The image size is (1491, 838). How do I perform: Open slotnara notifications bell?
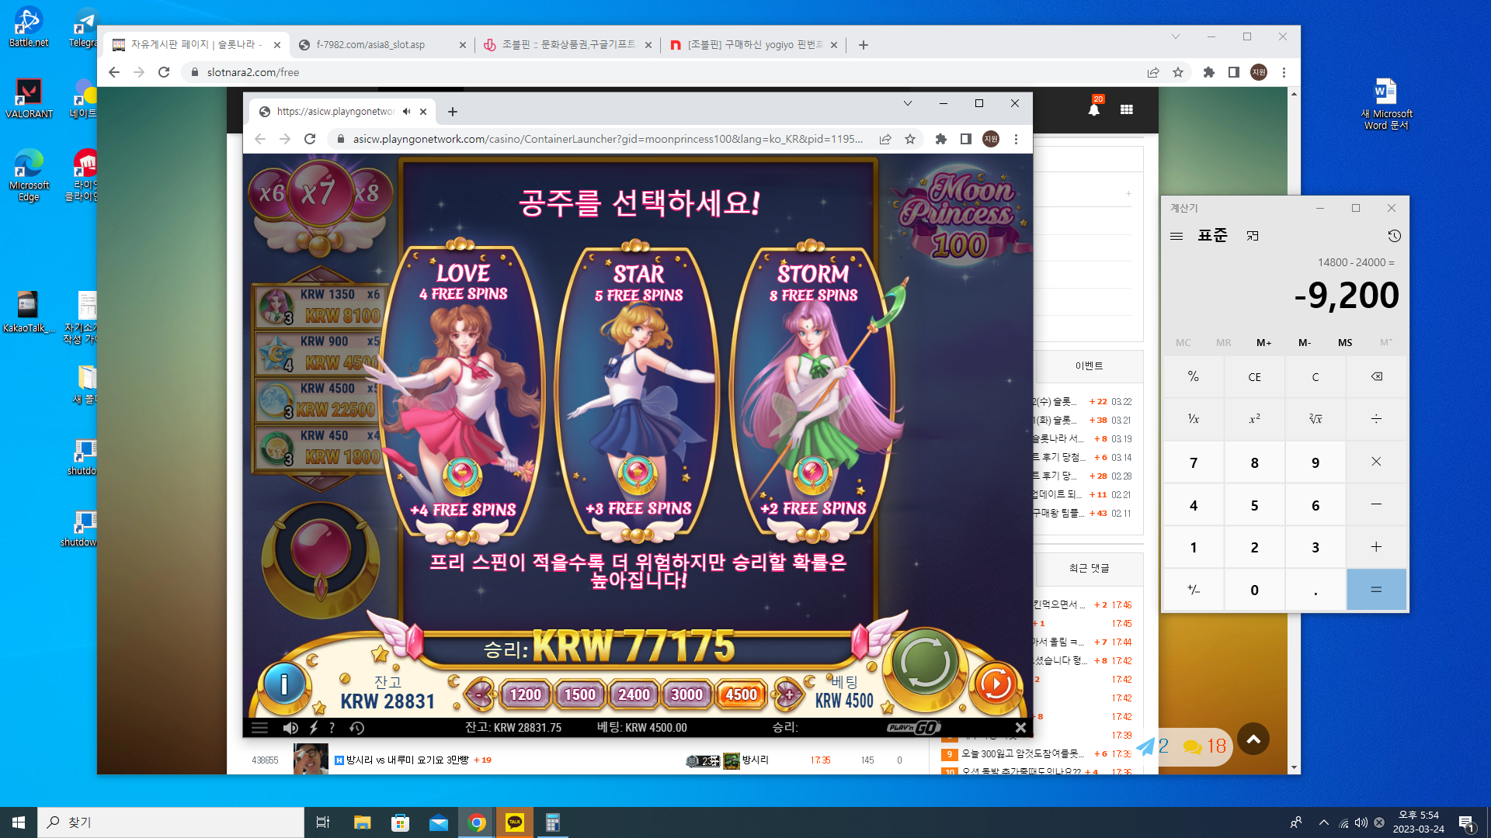coord(1093,109)
